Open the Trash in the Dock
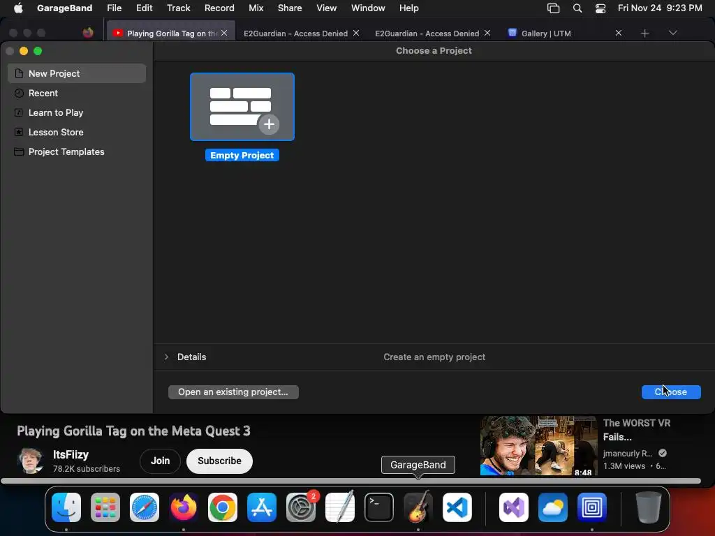715x536 pixels. (649, 507)
